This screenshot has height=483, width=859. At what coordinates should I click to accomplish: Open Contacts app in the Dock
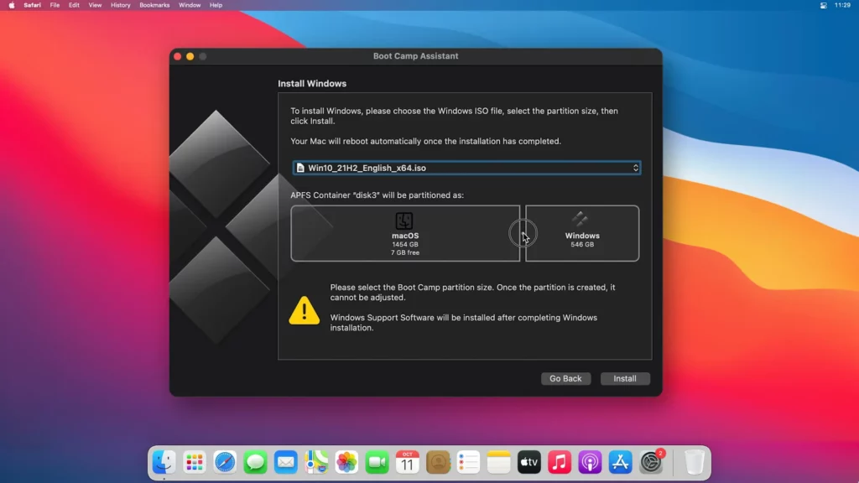pos(438,463)
